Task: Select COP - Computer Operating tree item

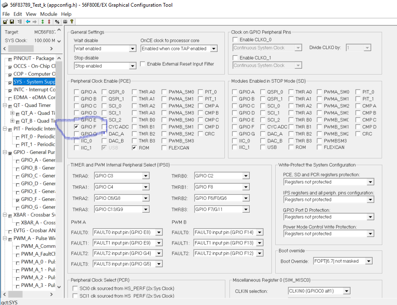Action: 34,74
